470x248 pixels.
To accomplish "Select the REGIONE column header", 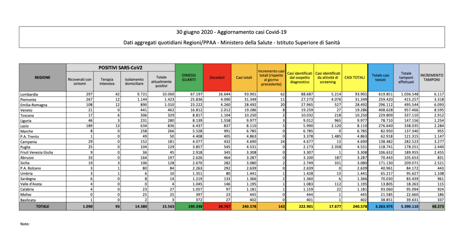I will point(43,78).
